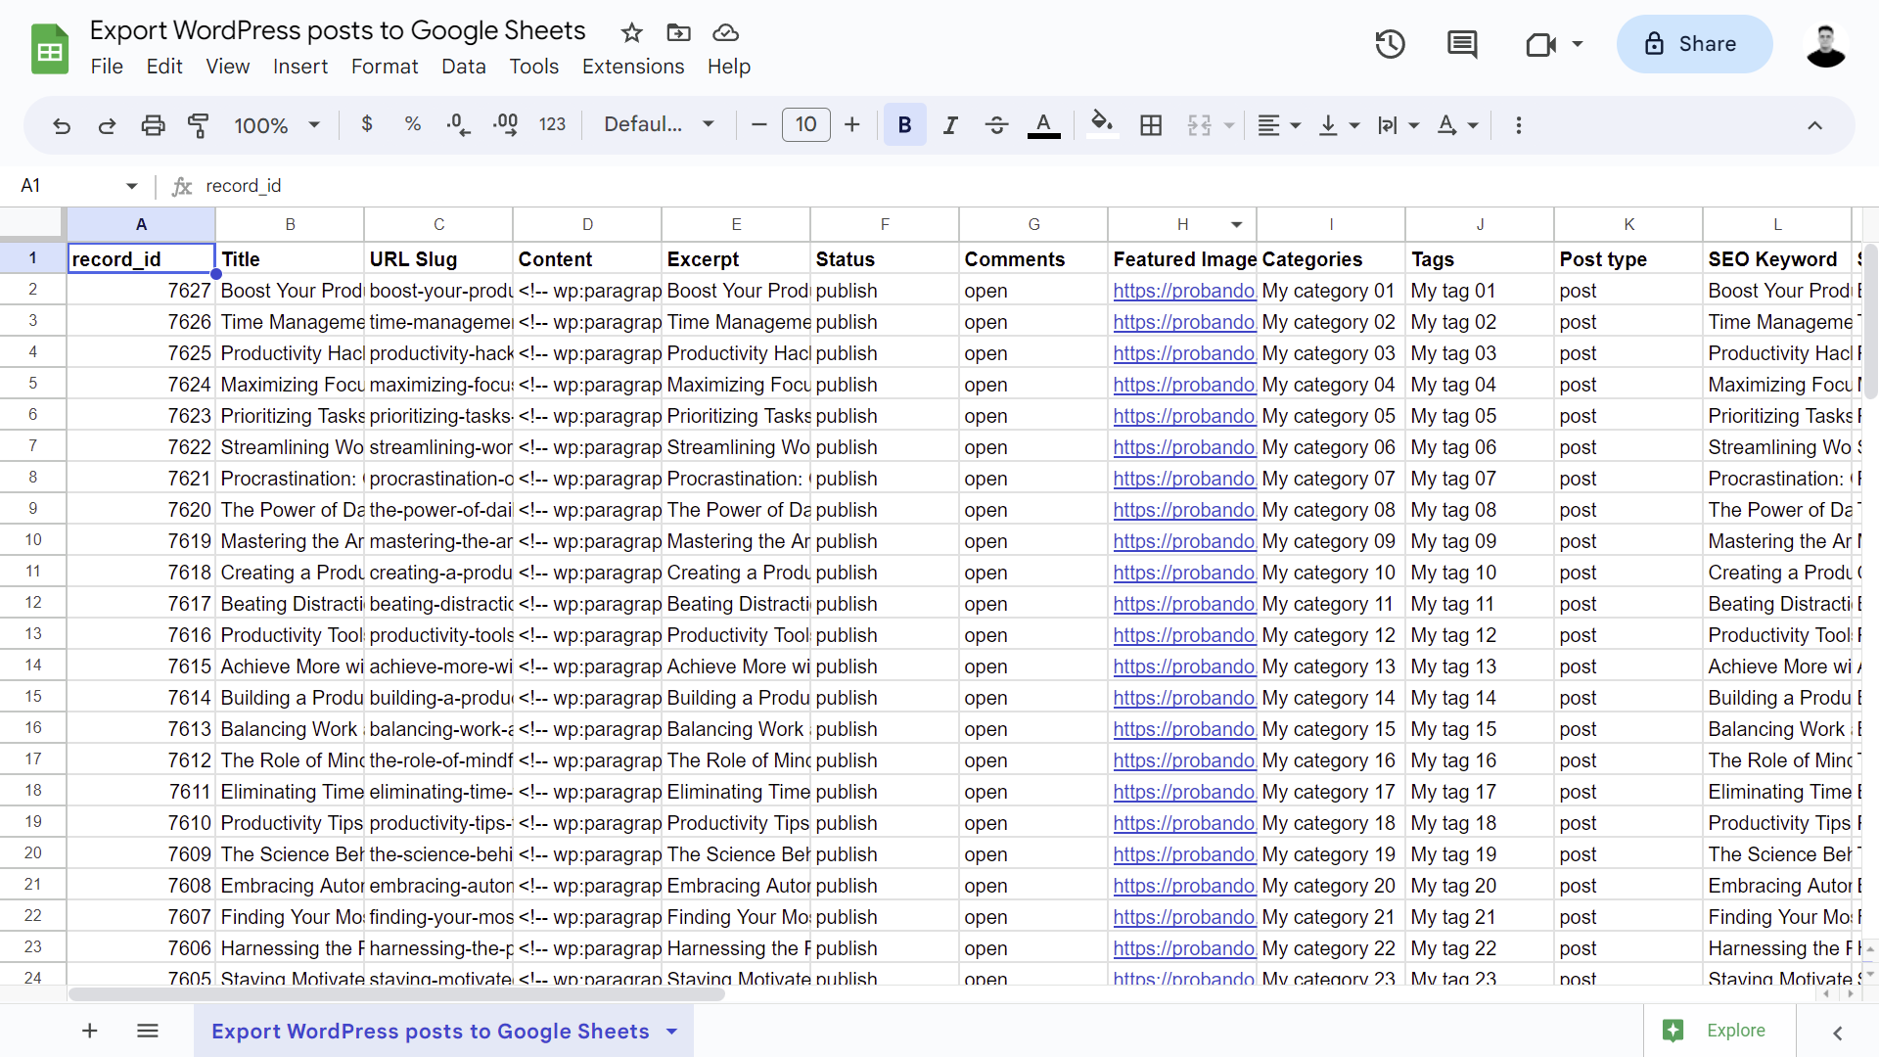Undo the last action
Viewport: 1879px width, 1057px height.
pyautogui.click(x=62, y=125)
